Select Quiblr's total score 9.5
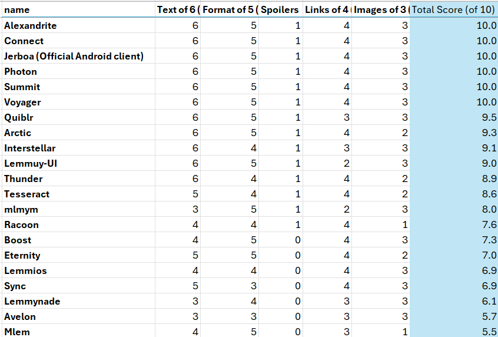The width and height of the screenshot is (498, 337). (454, 117)
